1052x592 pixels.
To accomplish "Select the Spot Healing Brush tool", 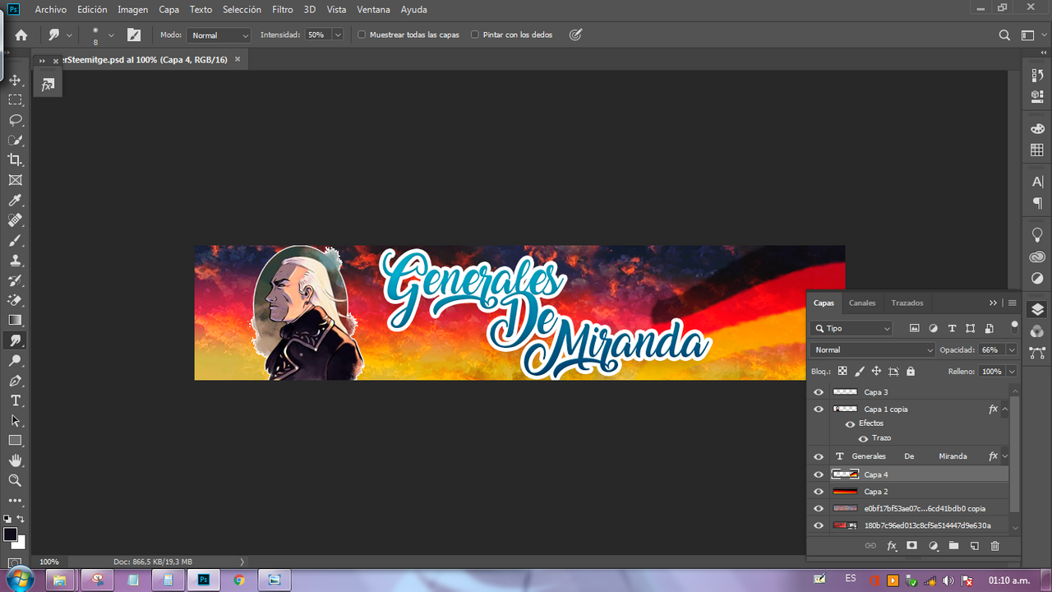I will [x=15, y=220].
